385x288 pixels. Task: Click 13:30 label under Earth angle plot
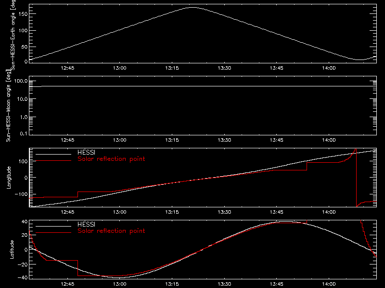[224, 68]
